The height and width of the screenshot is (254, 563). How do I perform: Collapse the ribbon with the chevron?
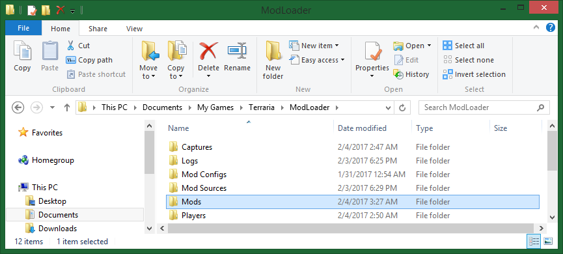coord(536,27)
